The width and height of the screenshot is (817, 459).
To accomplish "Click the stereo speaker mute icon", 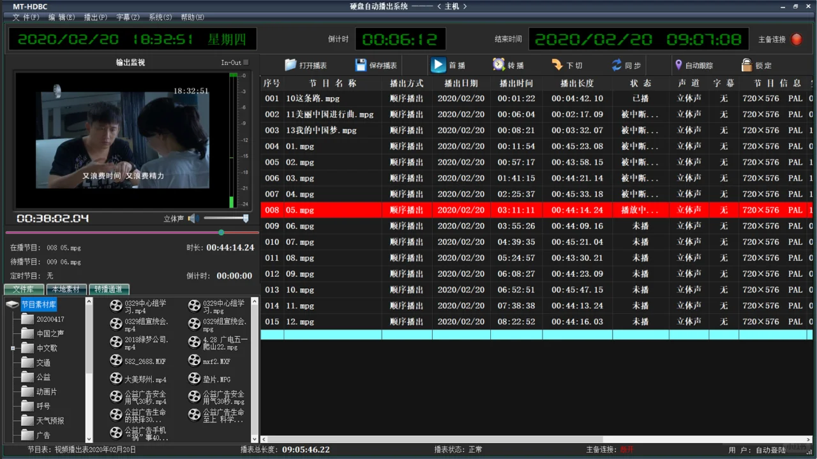I will (x=193, y=219).
